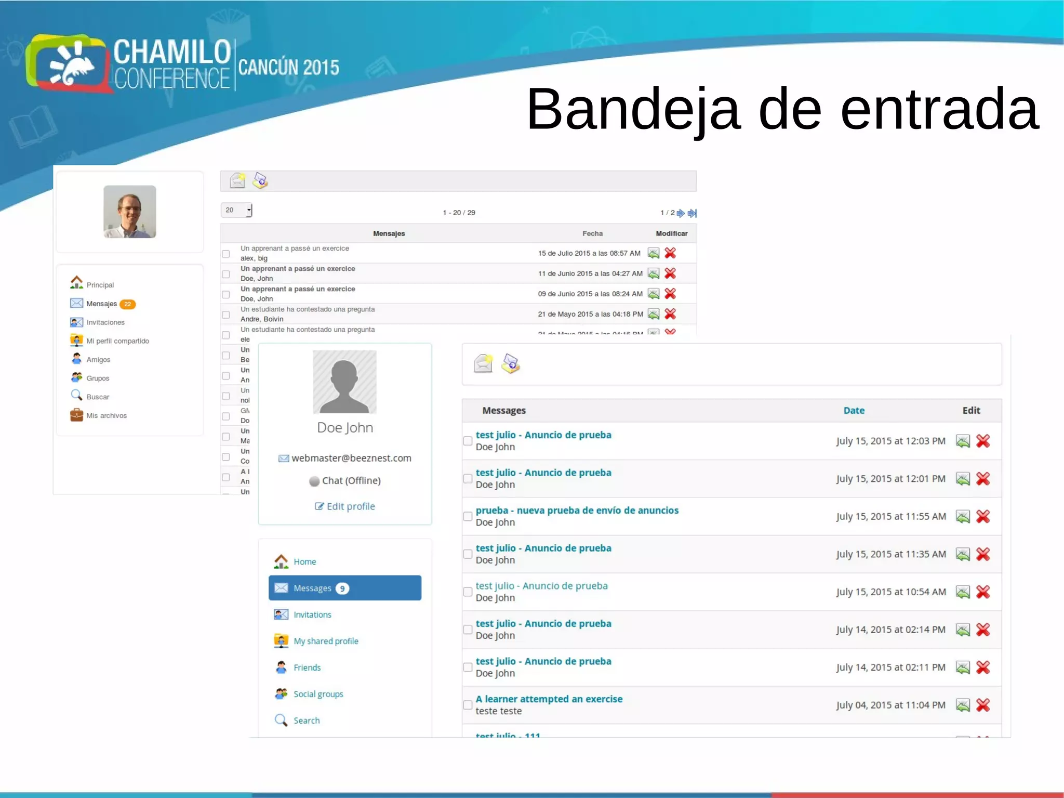The width and height of the screenshot is (1064, 798).
Task: Check the July 15 12:01 PM message checkbox
Action: point(468,479)
